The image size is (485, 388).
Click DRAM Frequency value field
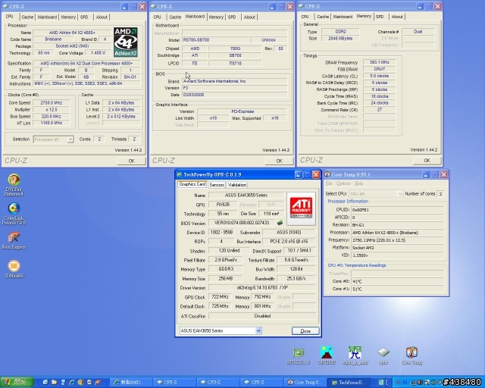click(379, 62)
